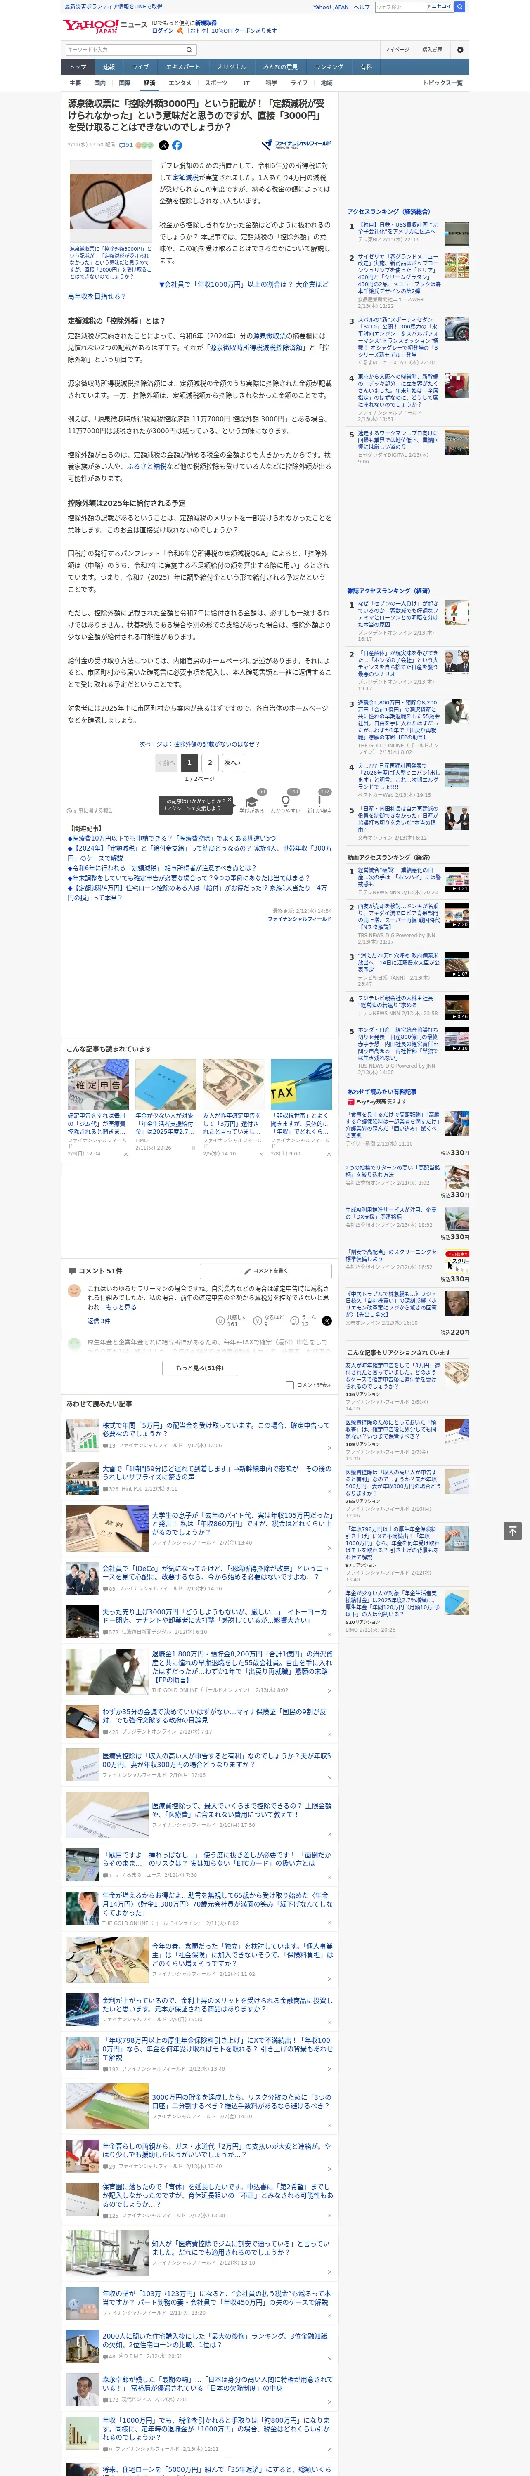This screenshot has height=2476, width=530.
Task: Click コメントを書く button
Action: pyautogui.click(x=265, y=1271)
